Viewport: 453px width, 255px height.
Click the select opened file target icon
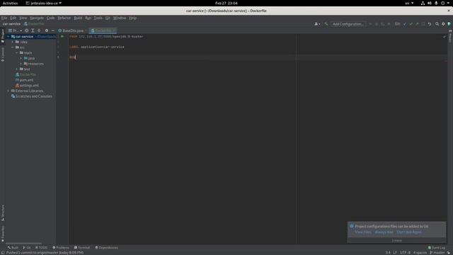tap(27, 30)
